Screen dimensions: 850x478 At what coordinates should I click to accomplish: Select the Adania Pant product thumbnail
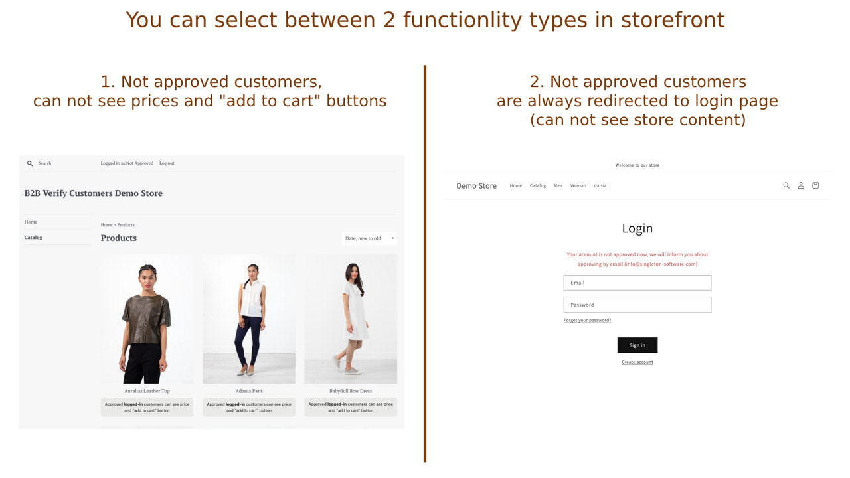tap(249, 317)
